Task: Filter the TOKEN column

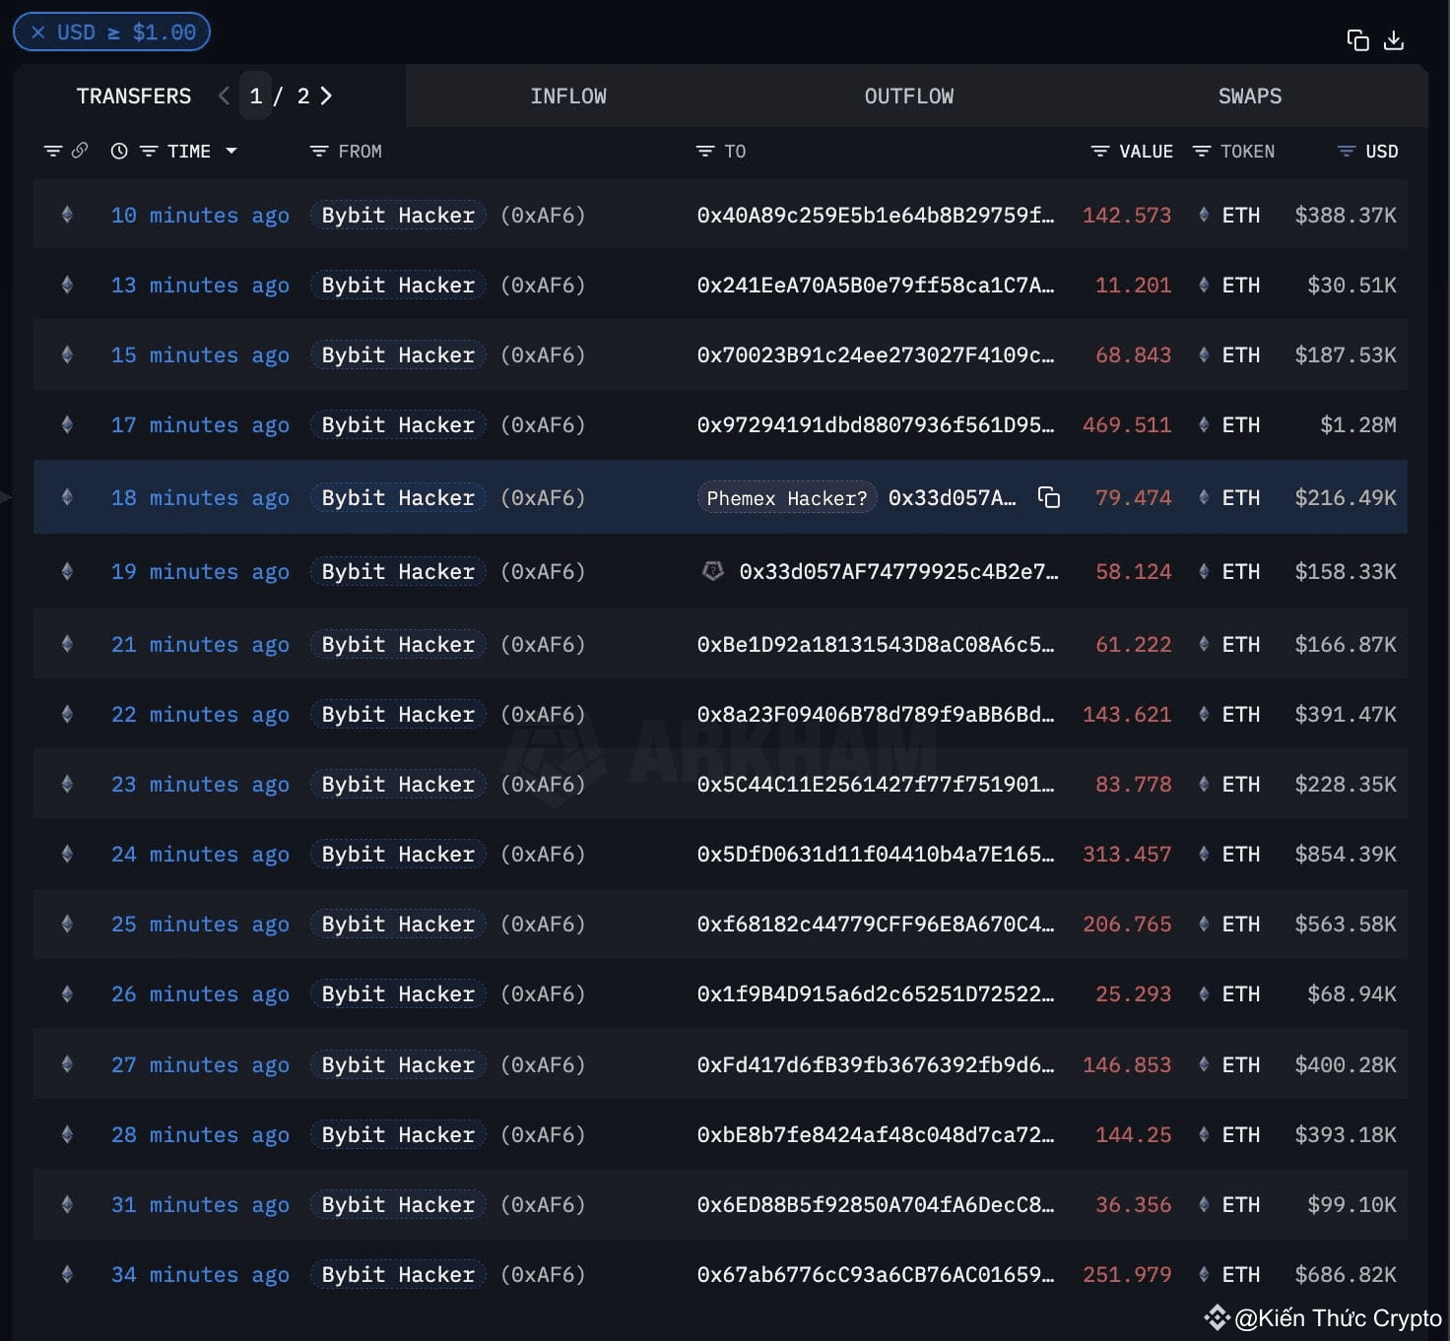Action: pyautogui.click(x=1202, y=151)
